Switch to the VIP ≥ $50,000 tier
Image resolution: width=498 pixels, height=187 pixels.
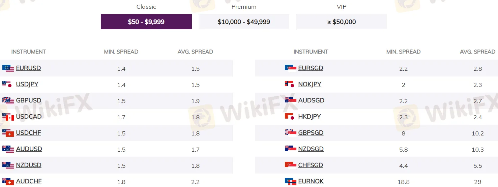click(342, 22)
